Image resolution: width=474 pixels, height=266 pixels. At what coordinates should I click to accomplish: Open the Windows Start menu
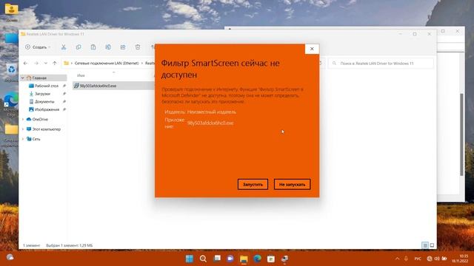click(x=190, y=259)
